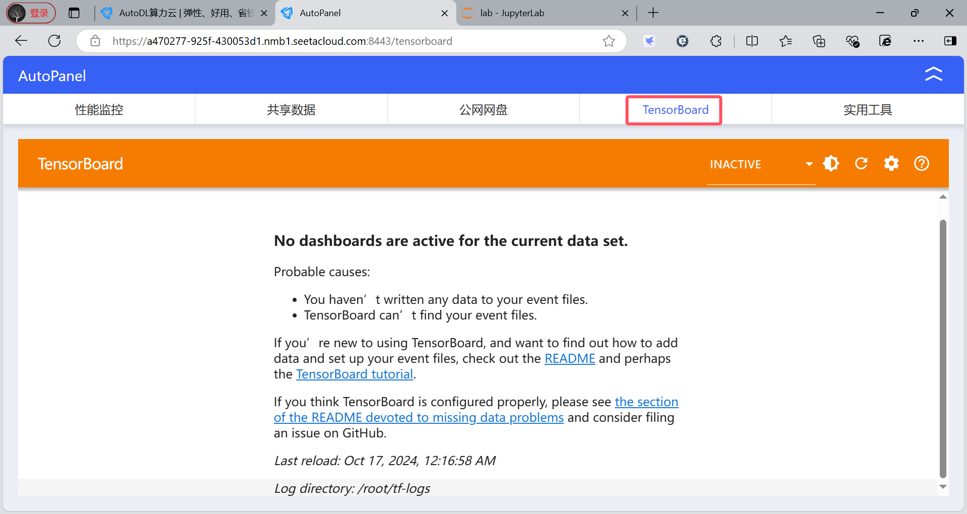Viewport: 967px width, 514px height.
Task: Switch to 共享数据 tab
Action: 291,110
